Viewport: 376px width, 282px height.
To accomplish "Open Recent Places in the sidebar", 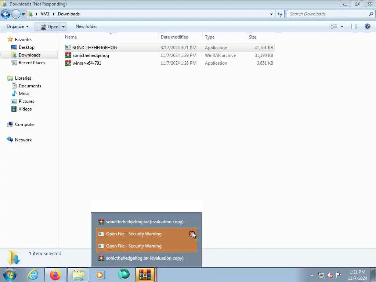I will (x=32, y=62).
